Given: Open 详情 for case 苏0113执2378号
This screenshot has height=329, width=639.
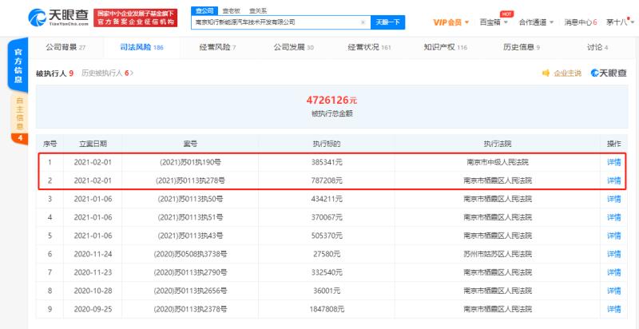Looking at the screenshot, I should pos(613,309).
